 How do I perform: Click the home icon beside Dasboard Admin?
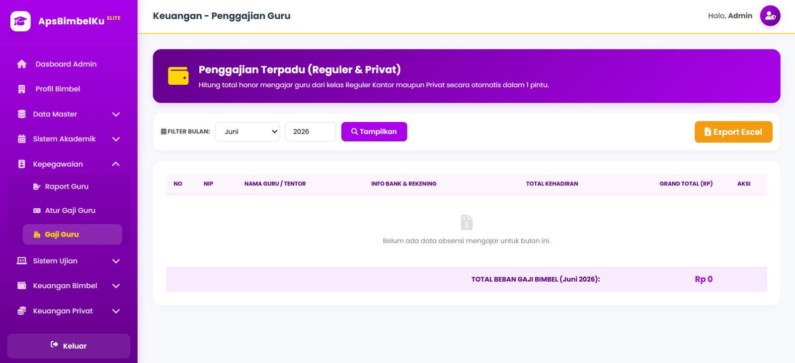(x=22, y=64)
